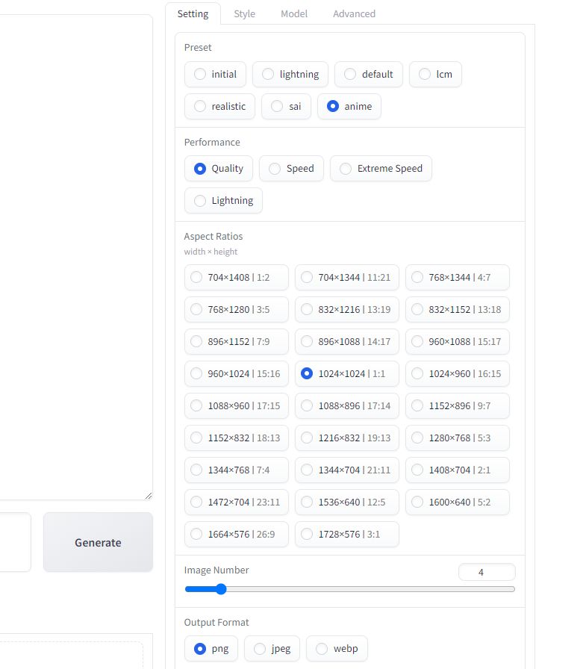The height and width of the screenshot is (669, 586).
Task: Set performance to Quality
Action: [219, 169]
